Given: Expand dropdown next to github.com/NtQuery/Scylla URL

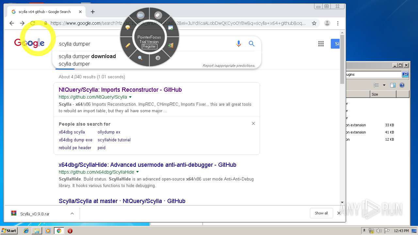Looking at the screenshot, I should (x=130, y=97).
